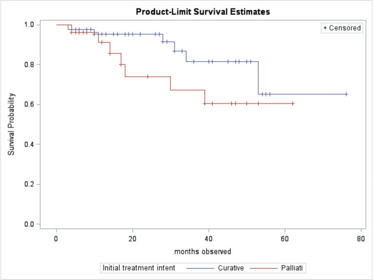The image size is (373, 280).
Task: Click the 0.2 y-axis tick label
Action: coord(29,184)
